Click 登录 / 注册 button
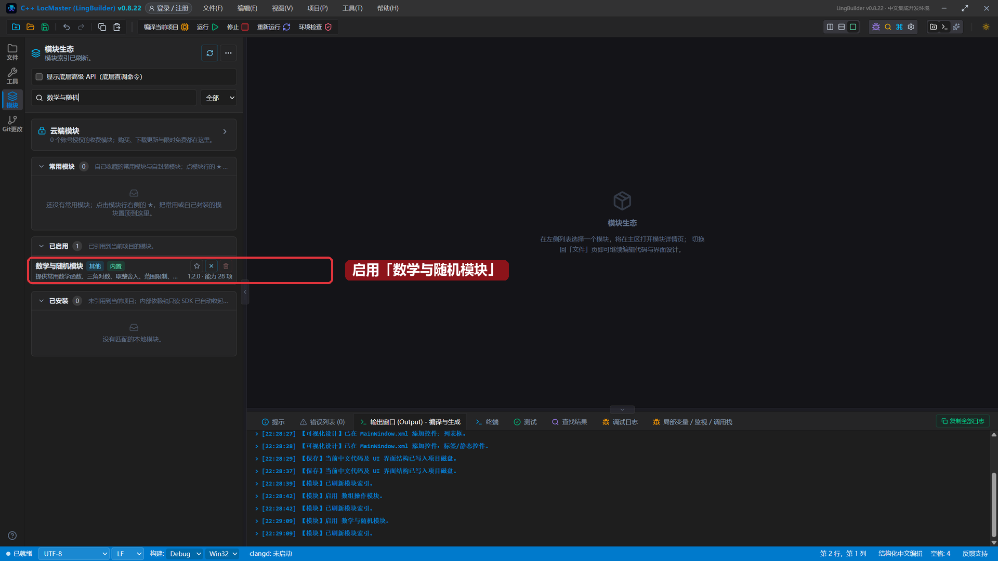The image size is (998, 561). (x=168, y=8)
